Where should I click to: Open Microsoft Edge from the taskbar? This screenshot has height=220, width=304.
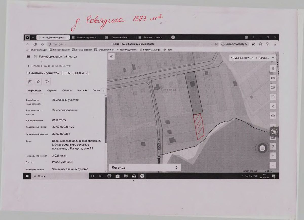109,176
